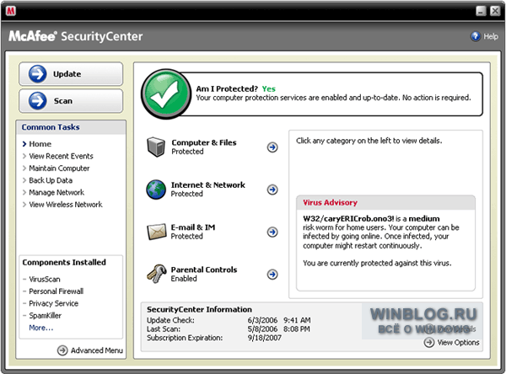This screenshot has height=374, width=506.
Task: Click Personal Firewall in Components Installed
Action: [57, 291]
